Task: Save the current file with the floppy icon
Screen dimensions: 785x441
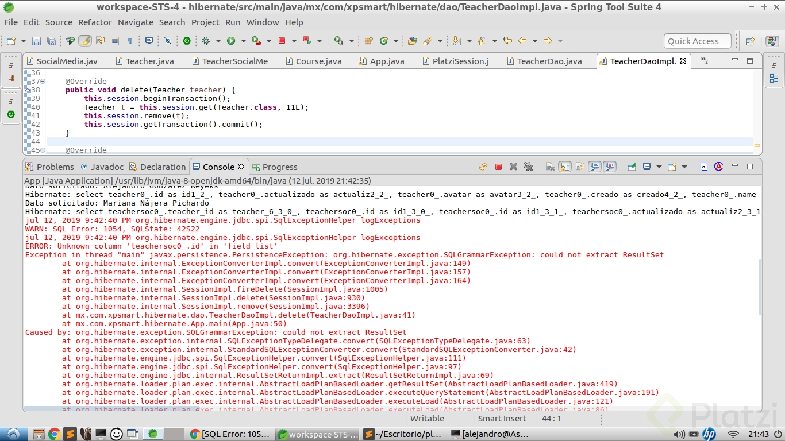Action: pyautogui.click(x=36, y=41)
